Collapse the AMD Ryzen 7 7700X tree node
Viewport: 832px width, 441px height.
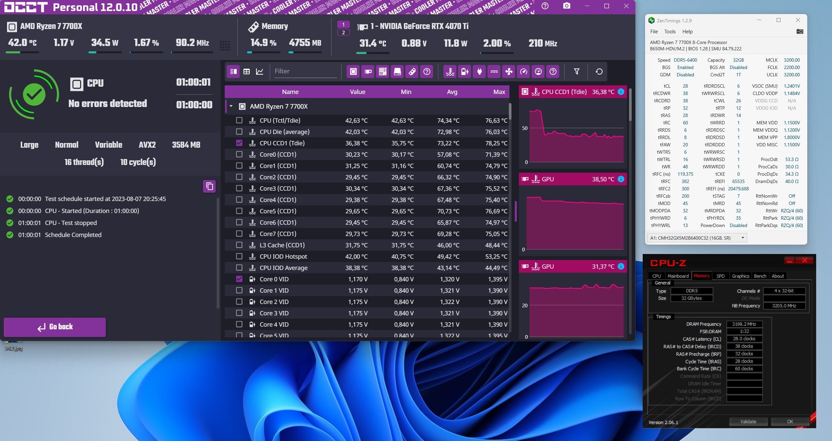coord(231,106)
